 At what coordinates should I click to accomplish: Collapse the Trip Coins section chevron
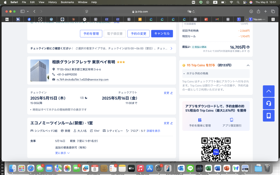(248, 65)
